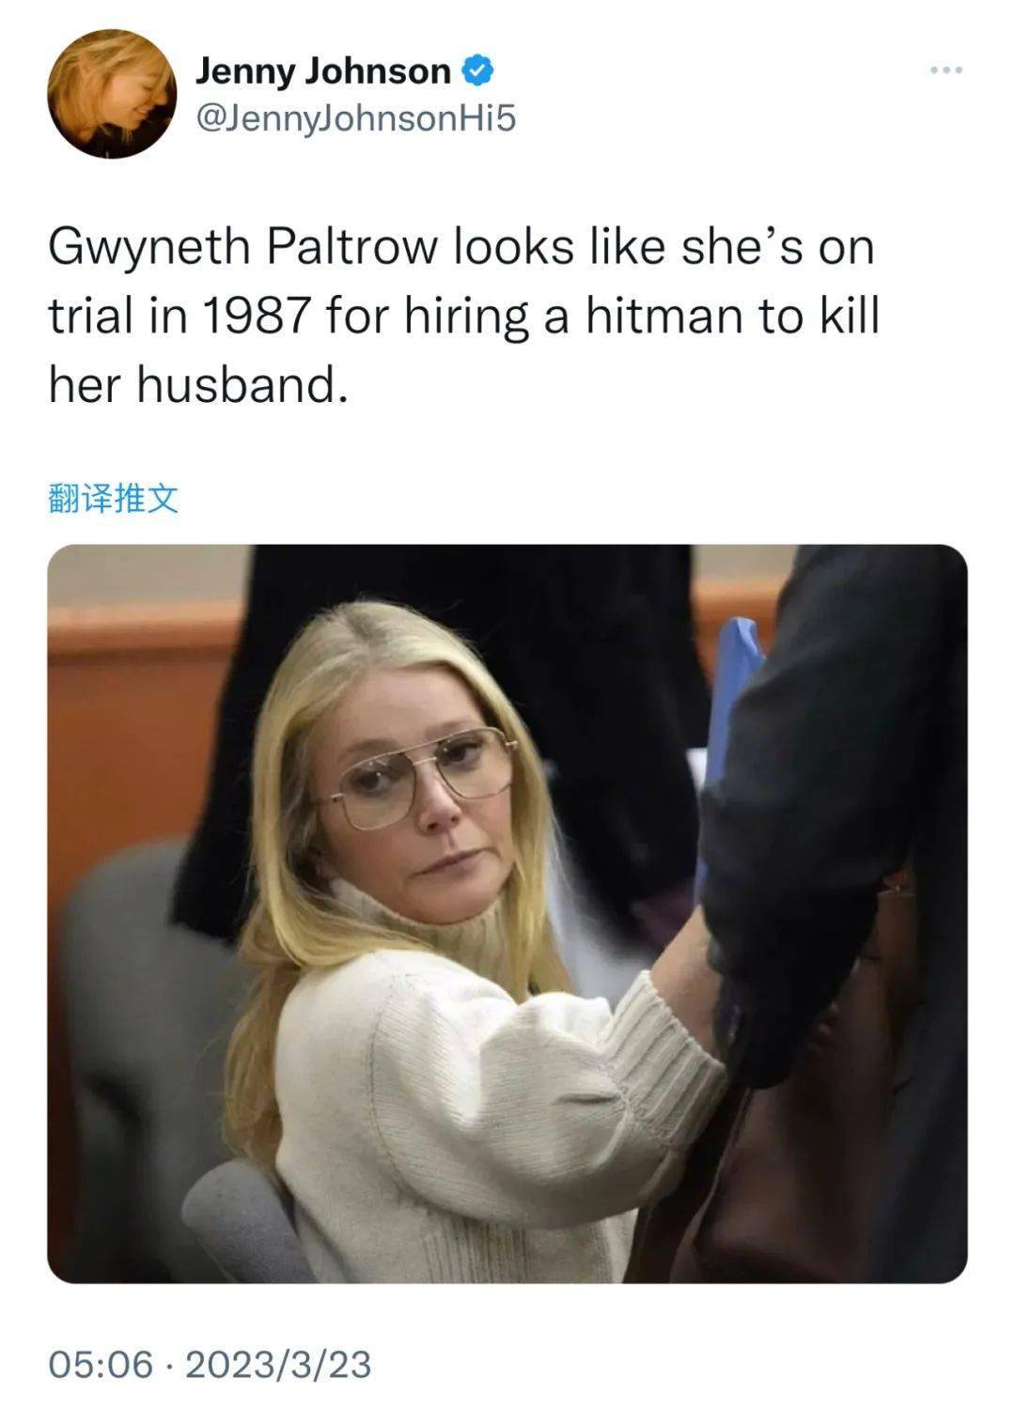Open the @JennyJohnsonHi5 handle
The image size is (1015, 1408).
point(355,119)
